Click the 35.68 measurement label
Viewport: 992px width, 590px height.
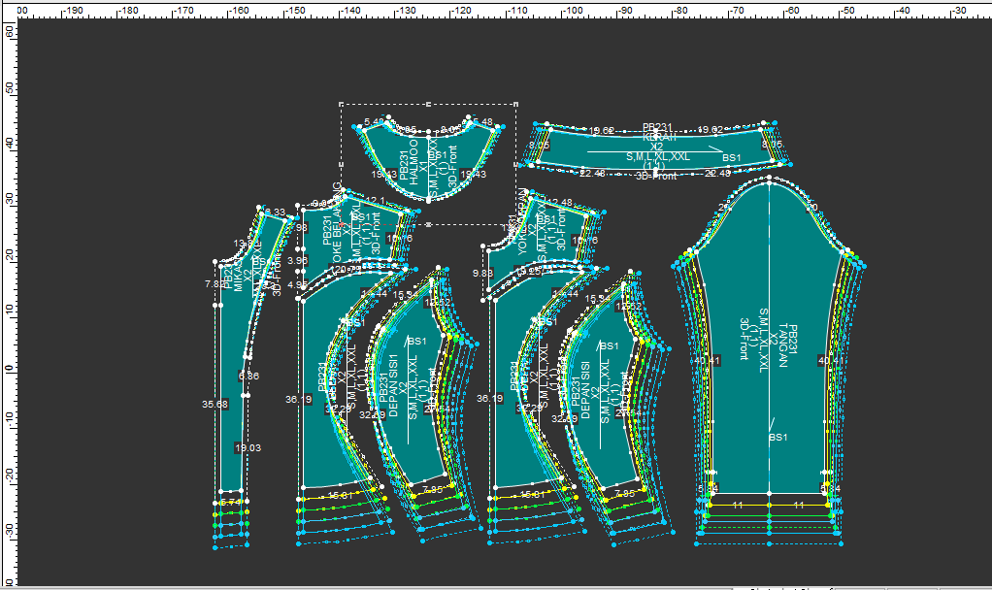click(215, 404)
